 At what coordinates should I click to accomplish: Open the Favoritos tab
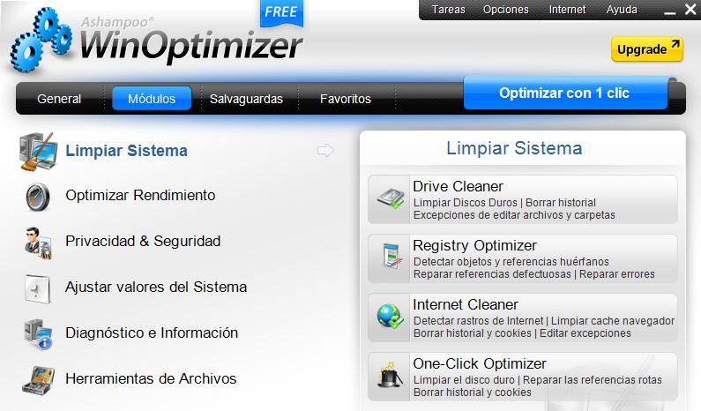click(x=346, y=99)
